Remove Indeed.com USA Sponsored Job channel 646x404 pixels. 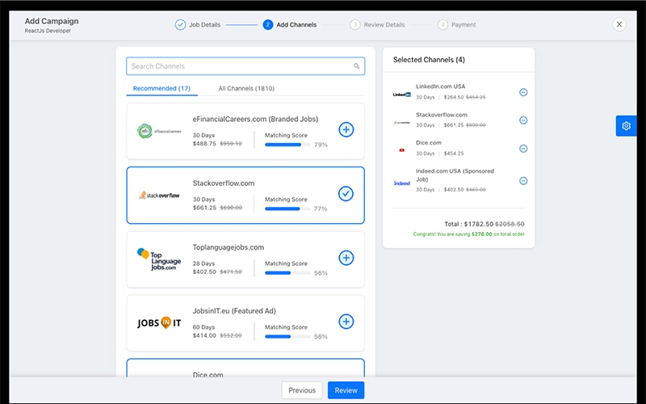click(523, 180)
